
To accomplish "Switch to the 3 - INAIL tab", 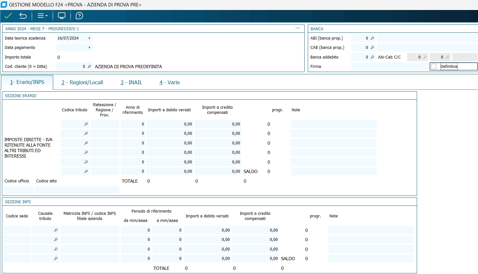I will pos(131,83).
